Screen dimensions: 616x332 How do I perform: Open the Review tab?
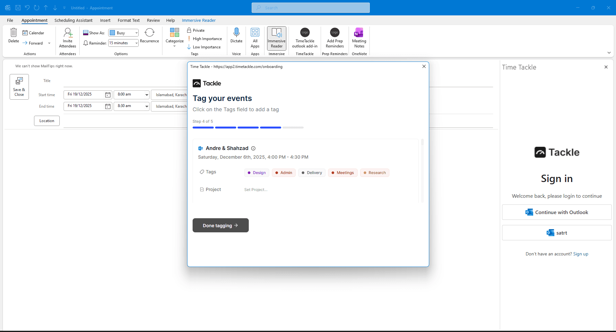pyautogui.click(x=153, y=20)
